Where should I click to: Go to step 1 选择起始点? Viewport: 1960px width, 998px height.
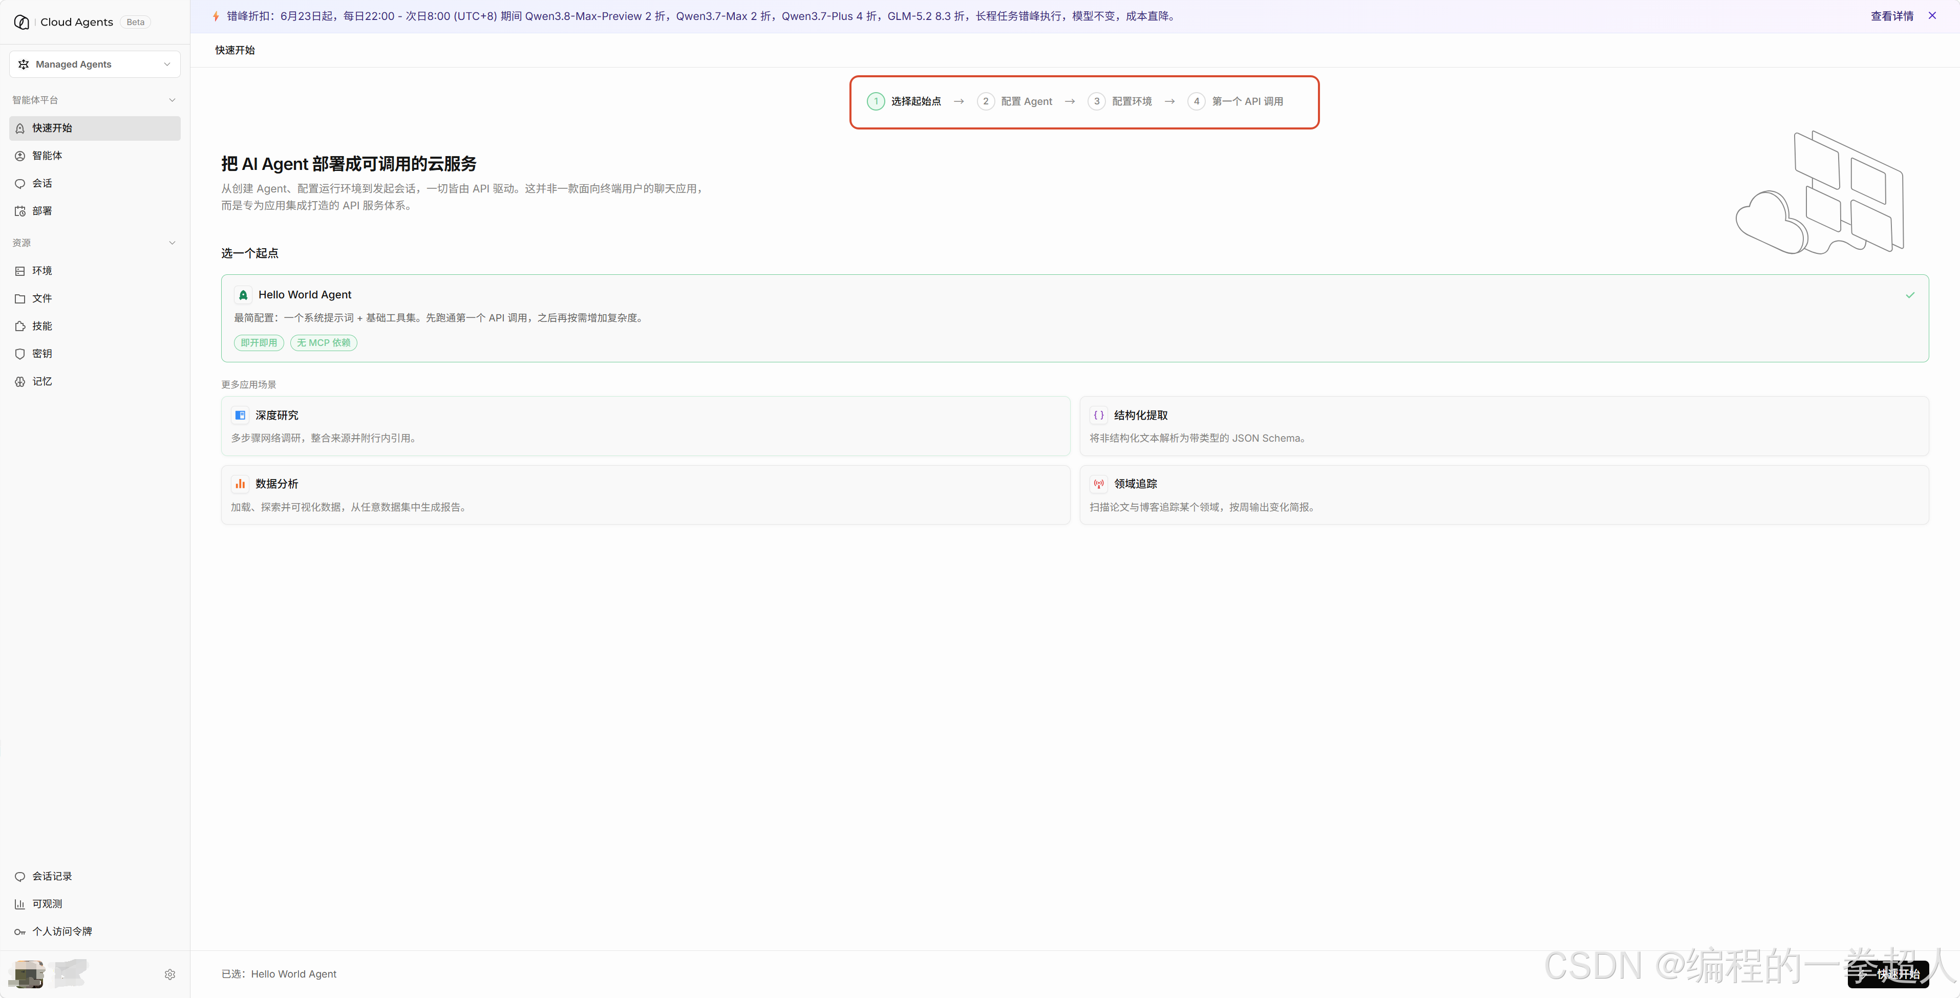coord(904,101)
